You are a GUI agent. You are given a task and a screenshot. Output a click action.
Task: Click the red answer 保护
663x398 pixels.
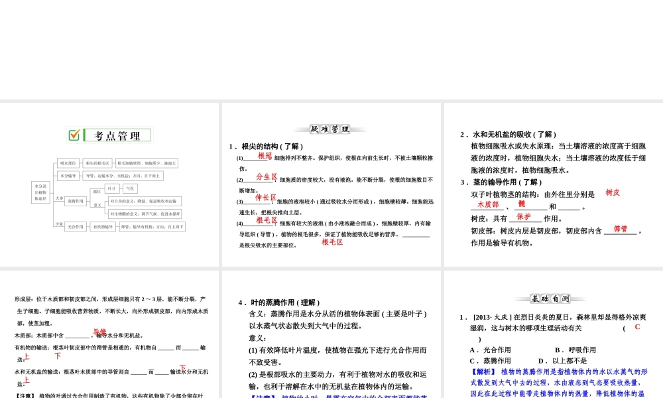(524, 216)
